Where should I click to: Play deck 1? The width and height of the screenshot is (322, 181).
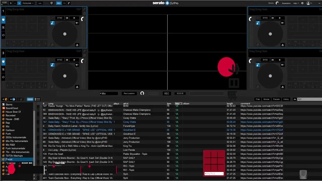pyautogui.click(x=74, y=18)
